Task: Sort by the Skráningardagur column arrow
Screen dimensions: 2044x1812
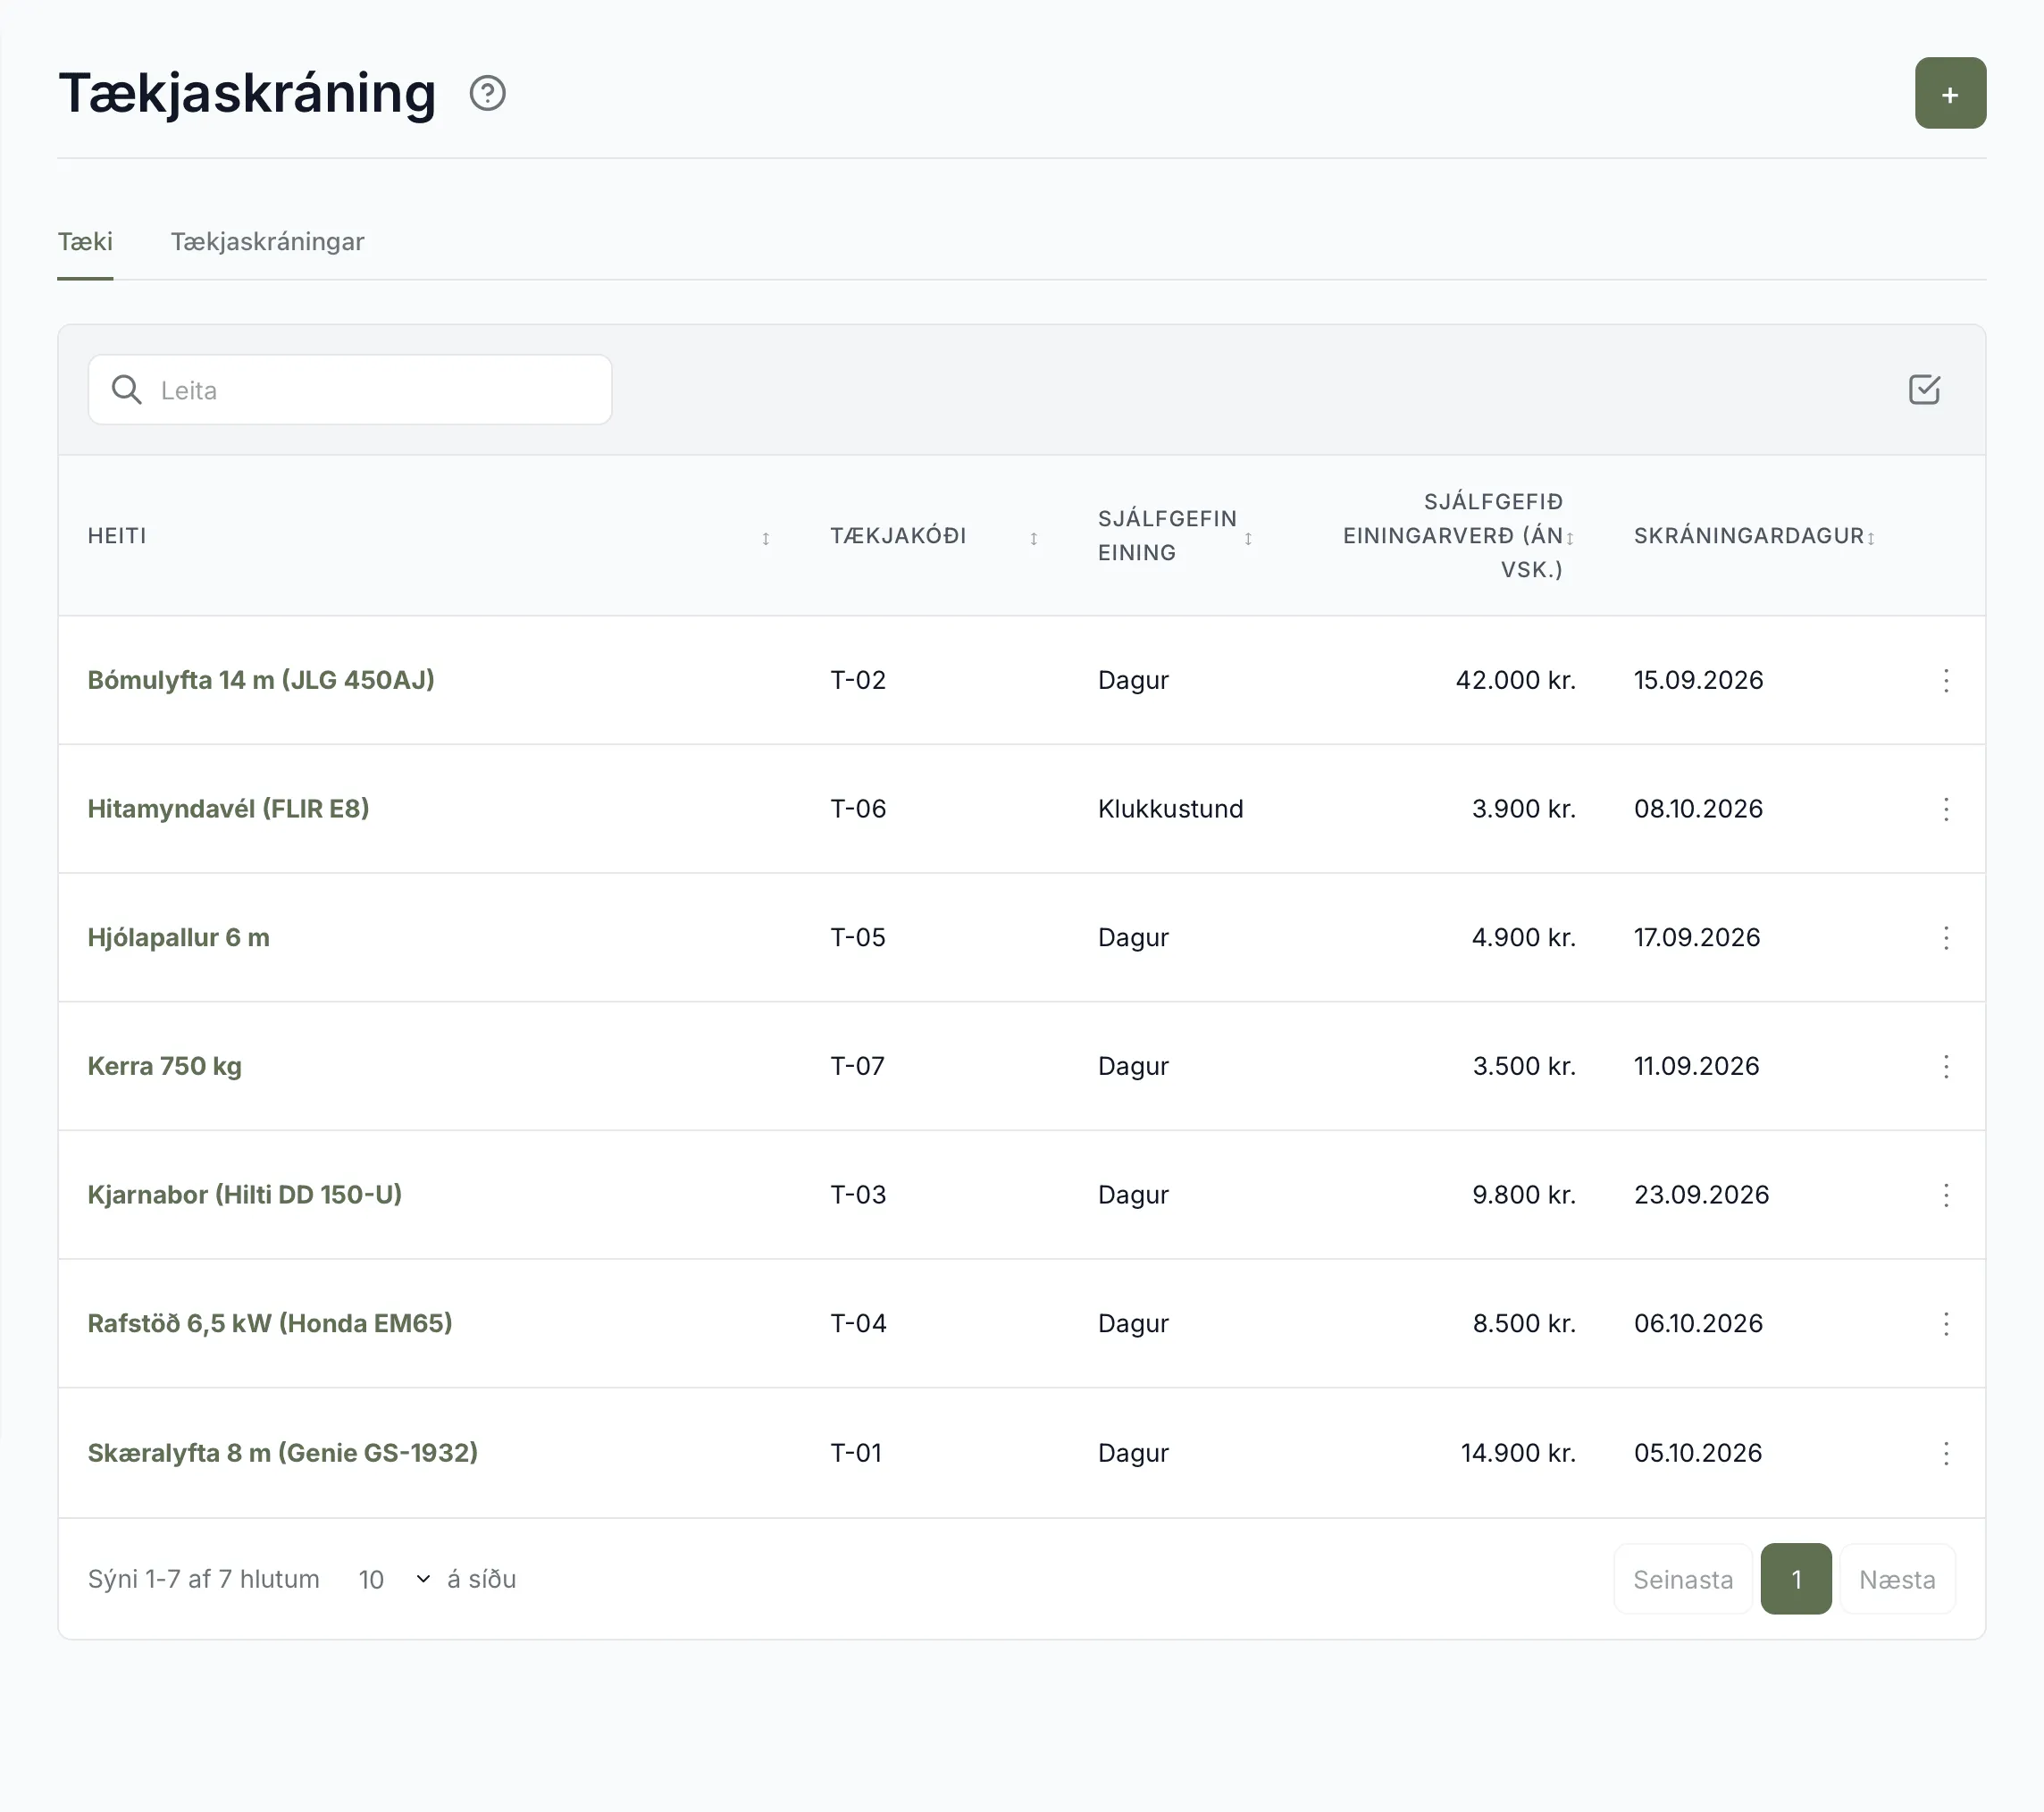Action: pyautogui.click(x=1870, y=538)
